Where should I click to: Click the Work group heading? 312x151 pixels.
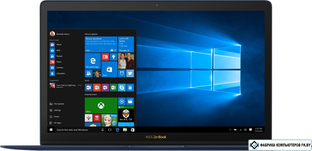pos(87,81)
